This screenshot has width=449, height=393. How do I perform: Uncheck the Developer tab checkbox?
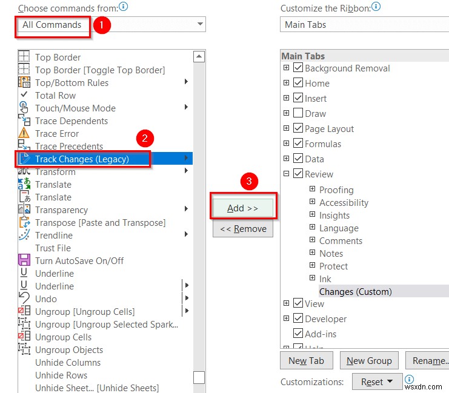(x=298, y=318)
